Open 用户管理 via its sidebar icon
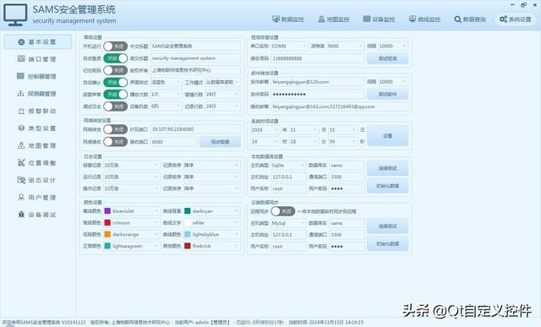This screenshot has width=541, height=327. click(x=21, y=198)
